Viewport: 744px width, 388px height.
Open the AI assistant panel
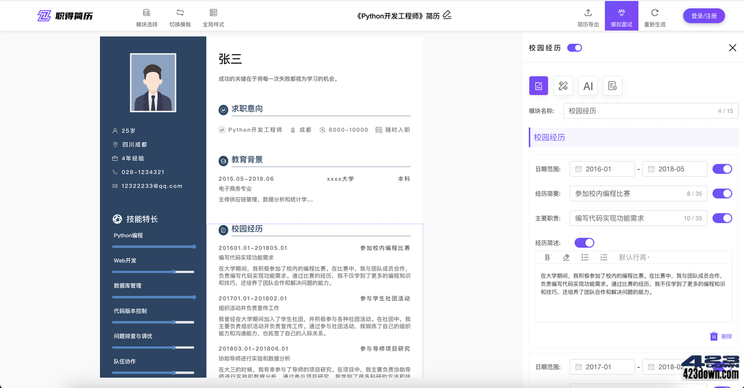[588, 85]
